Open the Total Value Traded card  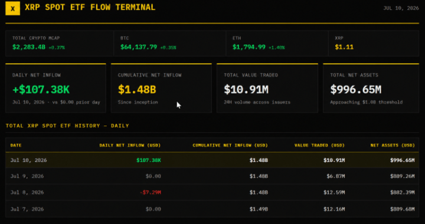pyautogui.click(x=267, y=88)
